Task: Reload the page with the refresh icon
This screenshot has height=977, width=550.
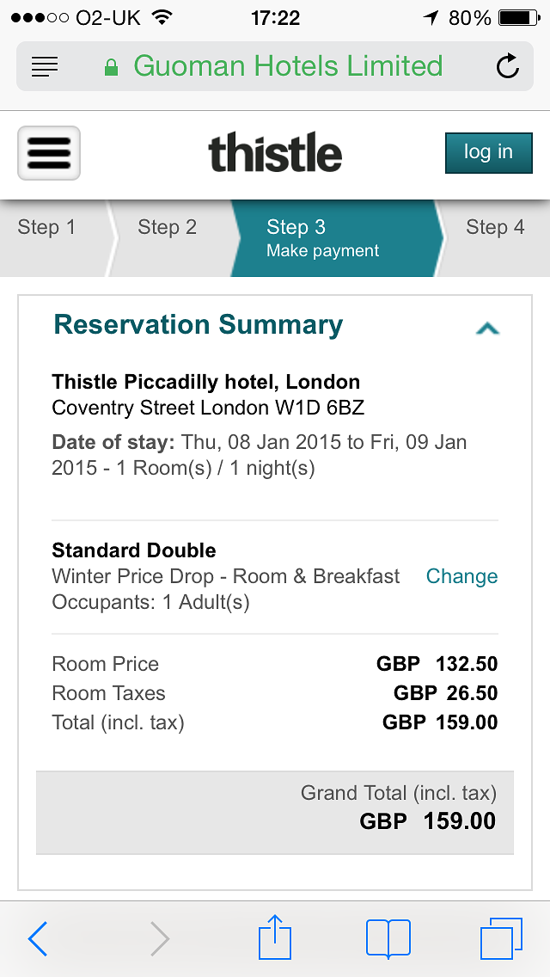Action: tap(508, 66)
